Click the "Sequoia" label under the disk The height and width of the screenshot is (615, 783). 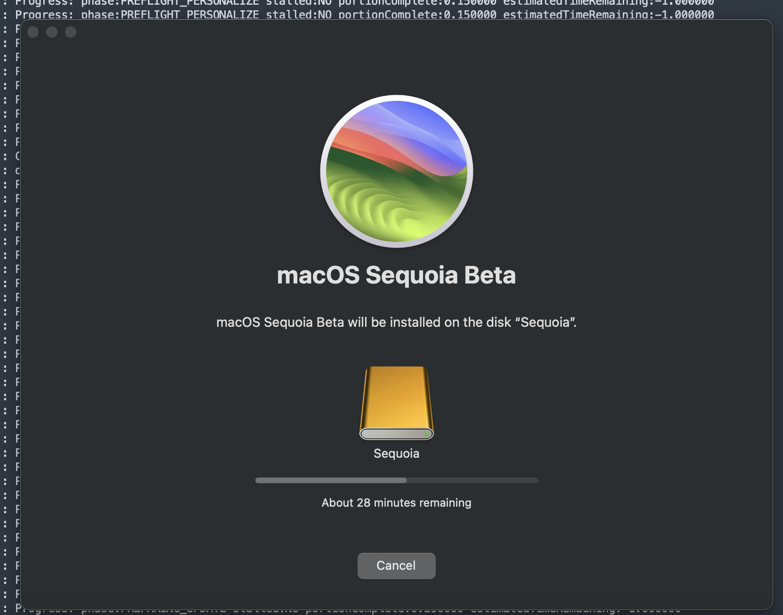pos(396,453)
